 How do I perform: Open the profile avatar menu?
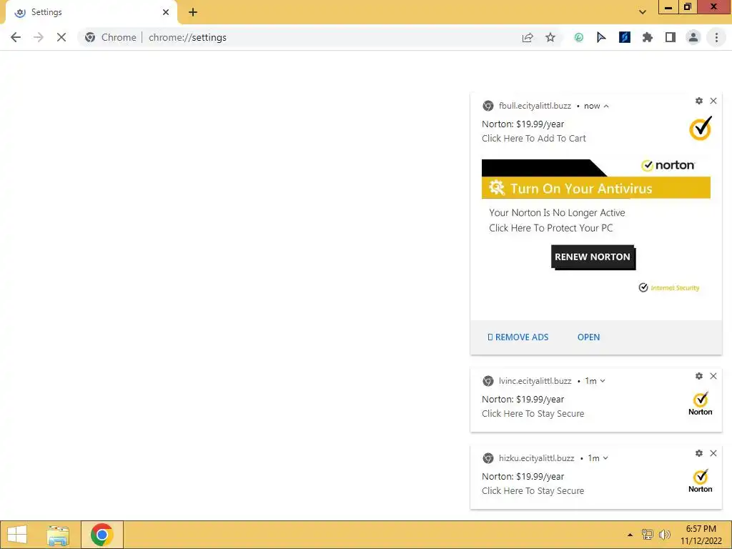(693, 37)
